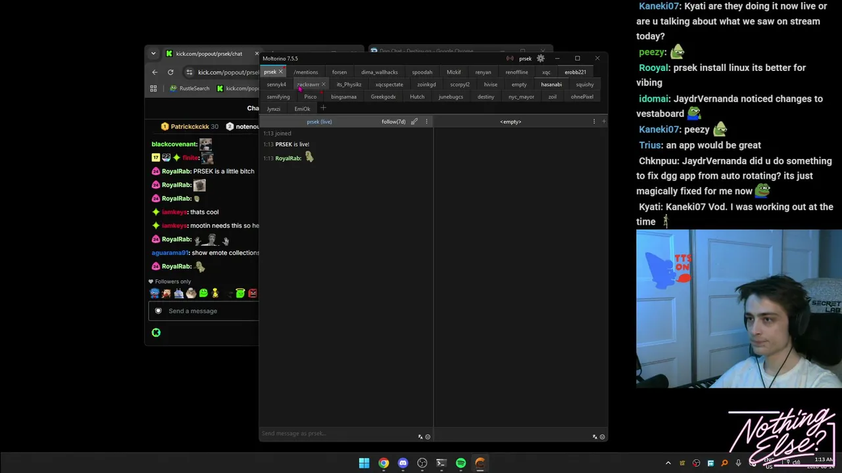Switch to the /mentions tab
The image size is (842, 473).
pyautogui.click(x=306, y=72)
